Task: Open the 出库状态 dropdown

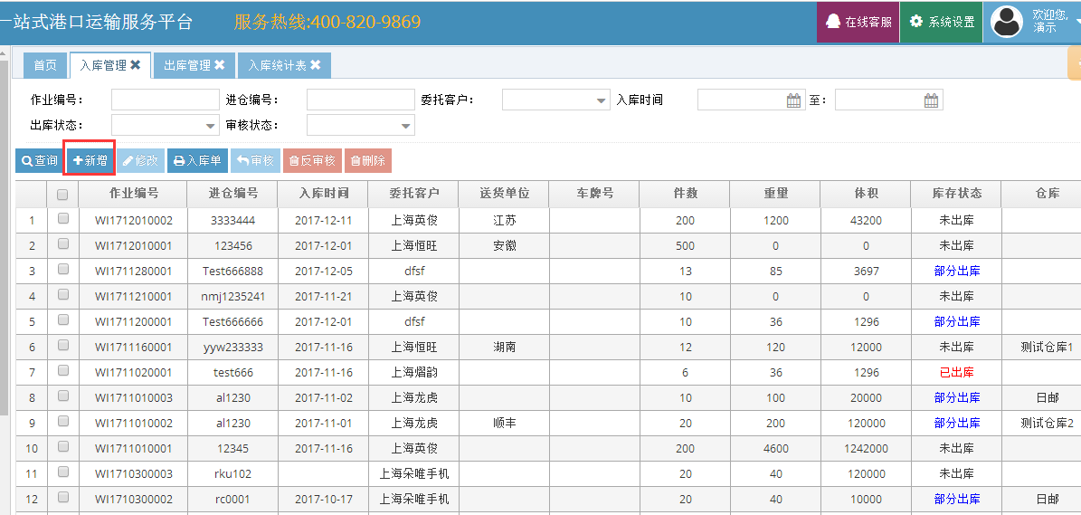Action: pos(211,126)
